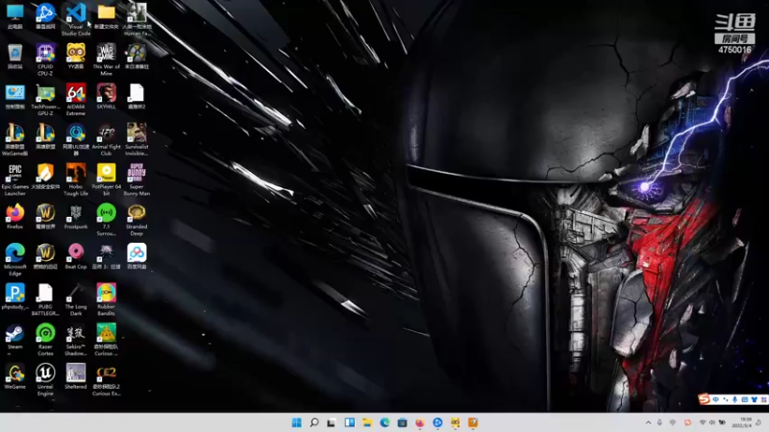Open Task View on the taskbar
This screenshot has width=769, height=432.
(x=332, y=422)
